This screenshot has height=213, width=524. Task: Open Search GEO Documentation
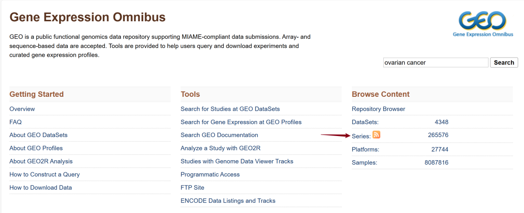(x=219, y=135)
